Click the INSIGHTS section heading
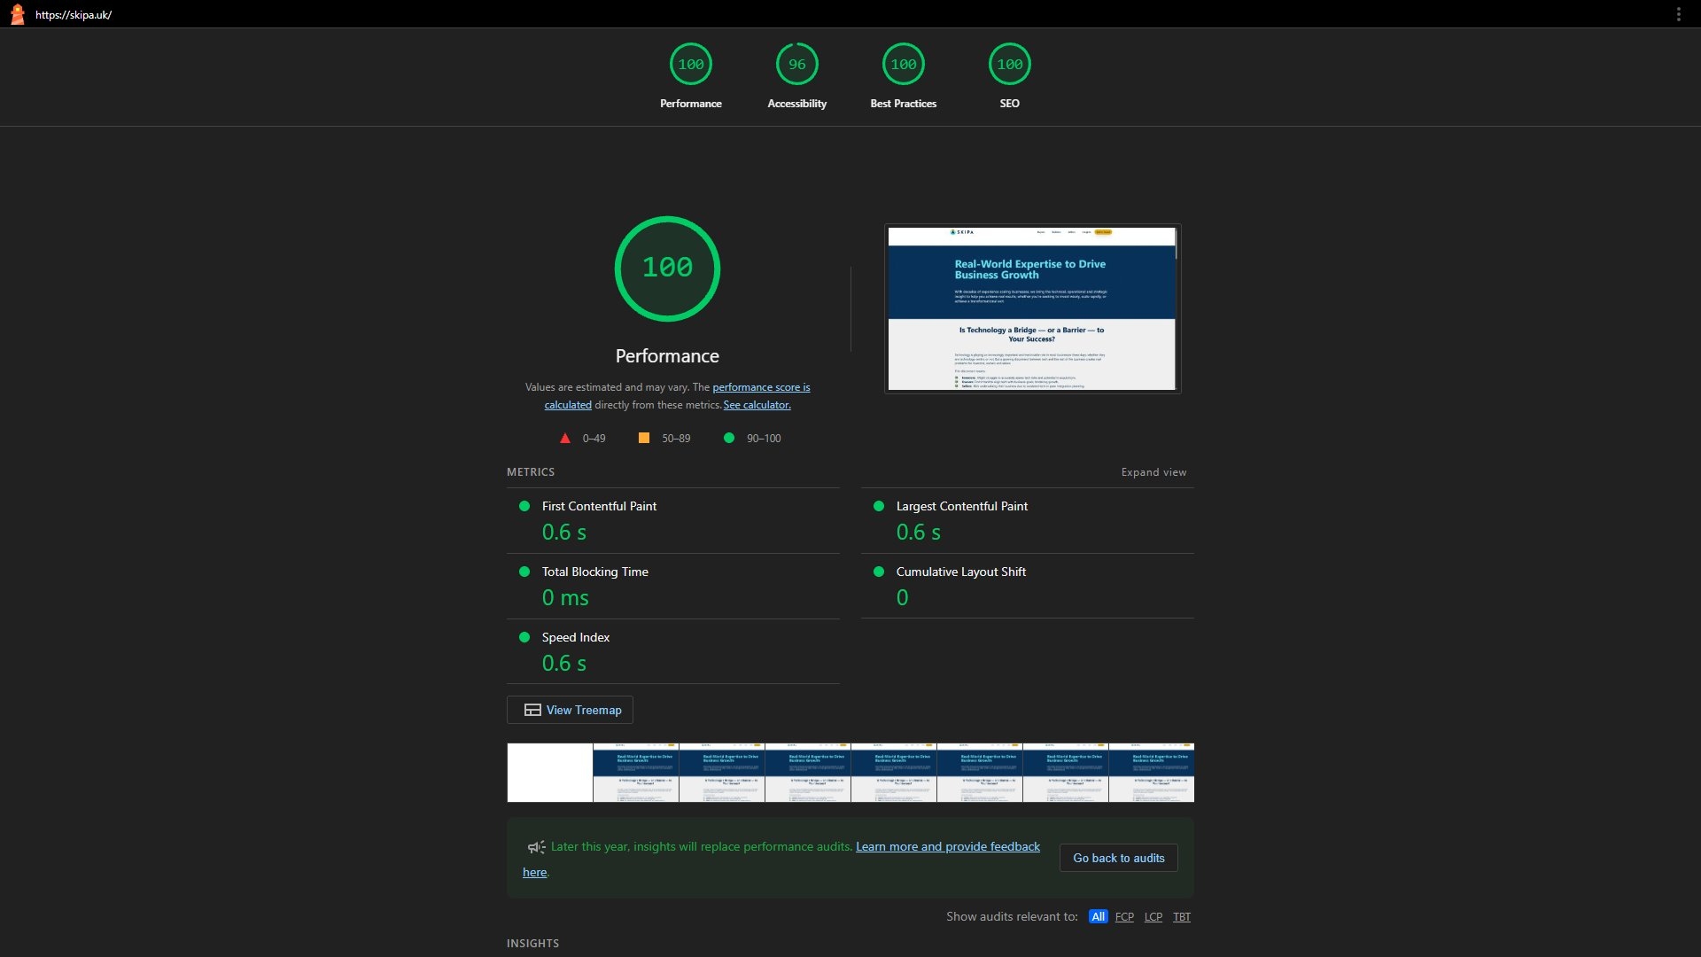Image resolution: width=1701 pixels, height=957 pixels. (x=532, y=944)
